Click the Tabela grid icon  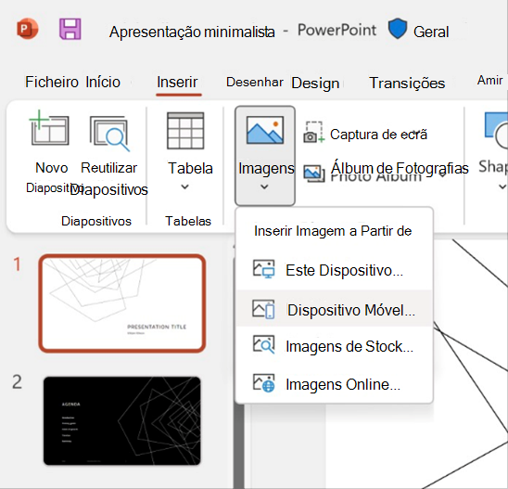185,131
